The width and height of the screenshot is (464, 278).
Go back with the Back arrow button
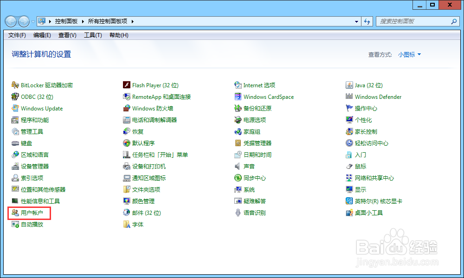11,21
